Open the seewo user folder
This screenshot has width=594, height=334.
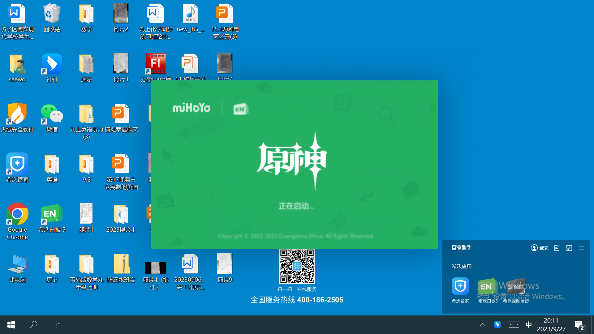click(17, 68)
